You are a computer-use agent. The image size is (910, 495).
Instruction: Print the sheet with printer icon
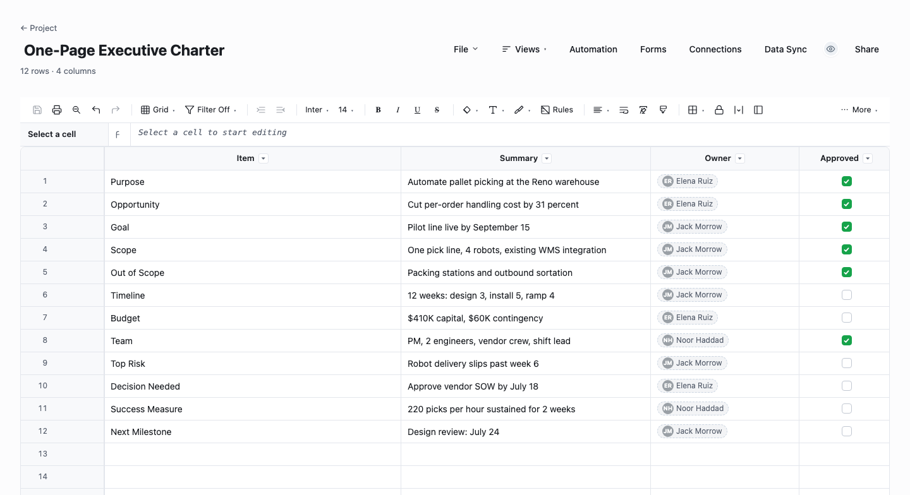57,110
